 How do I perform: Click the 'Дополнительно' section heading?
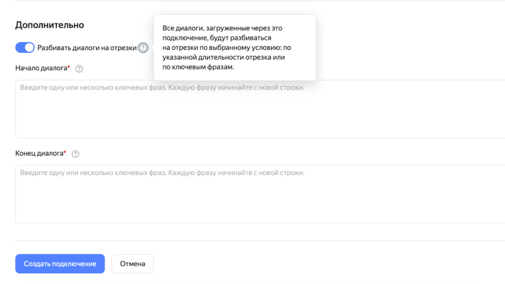tap(50, 25)
